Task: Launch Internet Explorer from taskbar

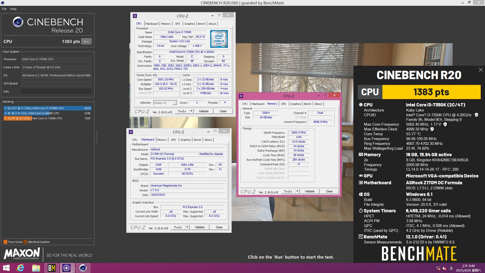Action: pyautogui.click(x=20, y=268)
